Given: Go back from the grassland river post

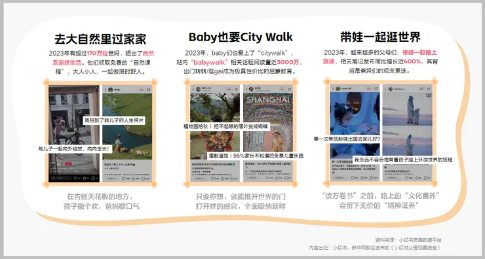Looking at the screenshot, I should point(106,90).
